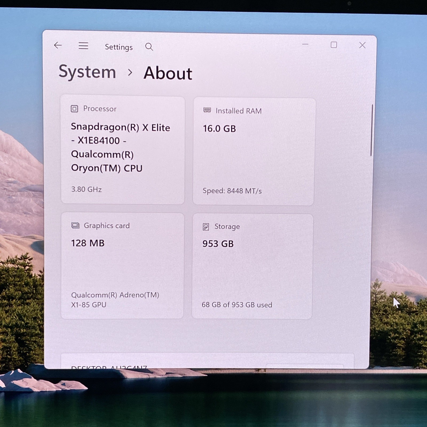427x427 pixels.
Task: Navigate to System in breadcrumb
Action: (x=87, y=72)
